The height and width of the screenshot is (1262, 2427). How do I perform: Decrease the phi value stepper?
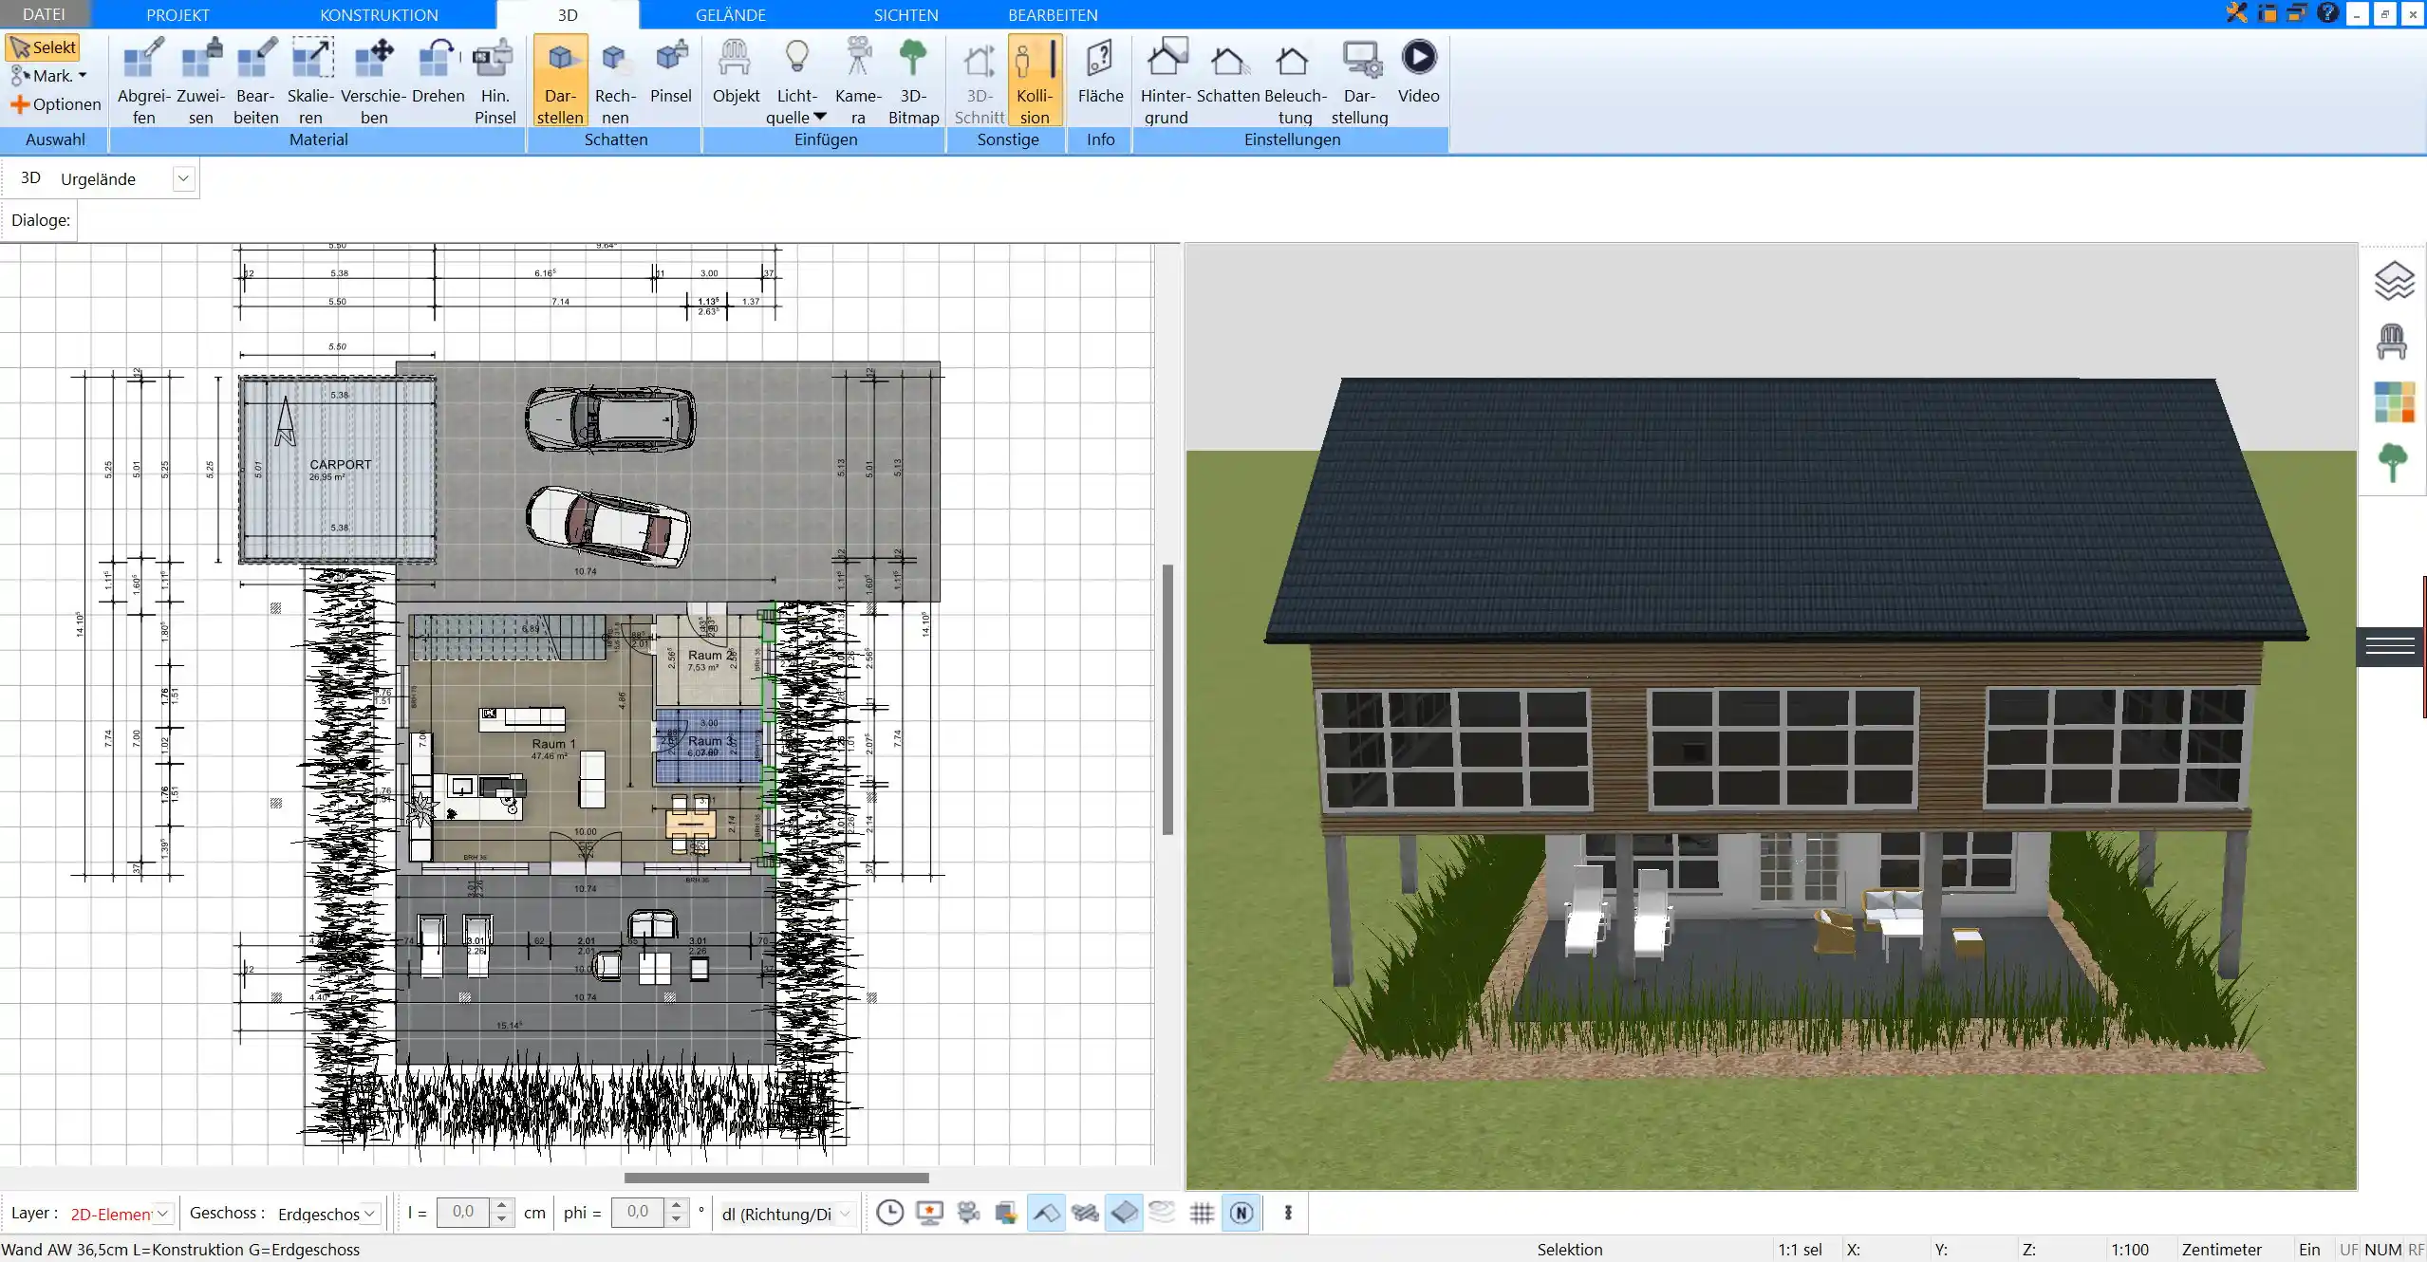(676, 1219)
